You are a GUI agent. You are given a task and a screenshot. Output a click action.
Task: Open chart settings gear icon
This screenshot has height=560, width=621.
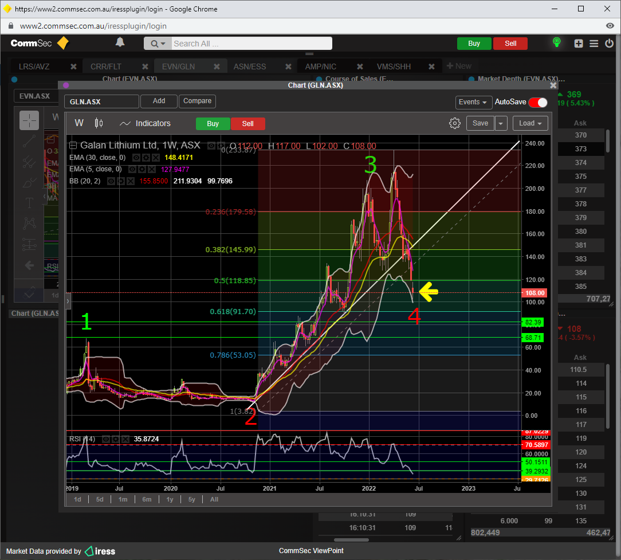tap(455, 123)
